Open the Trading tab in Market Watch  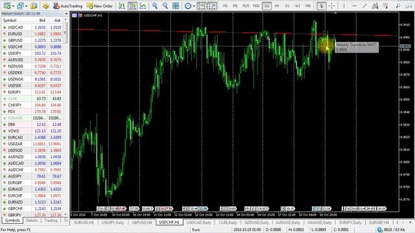pyautogui.click(x=51, y=220)
